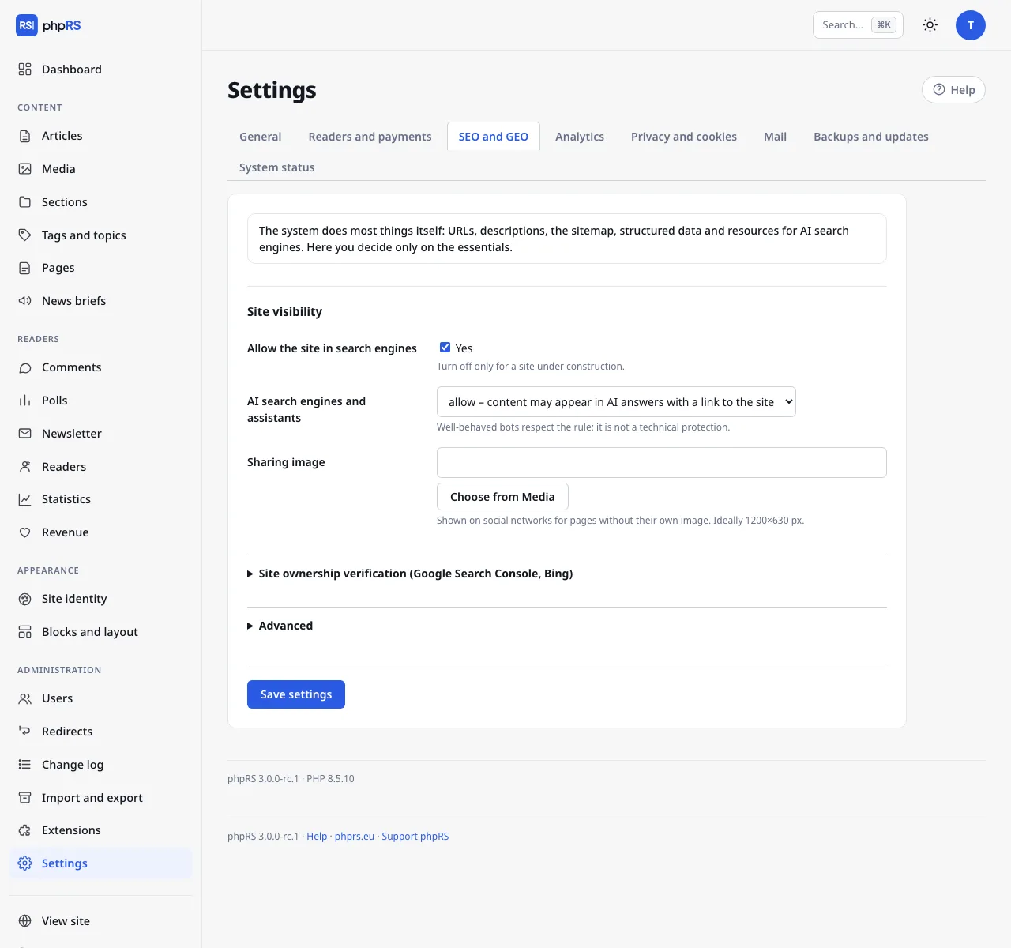Click the Dashboard label in the sidebar
This screenshot has height=948, width=1011.
pyautogui.click(x=72, y=70)
